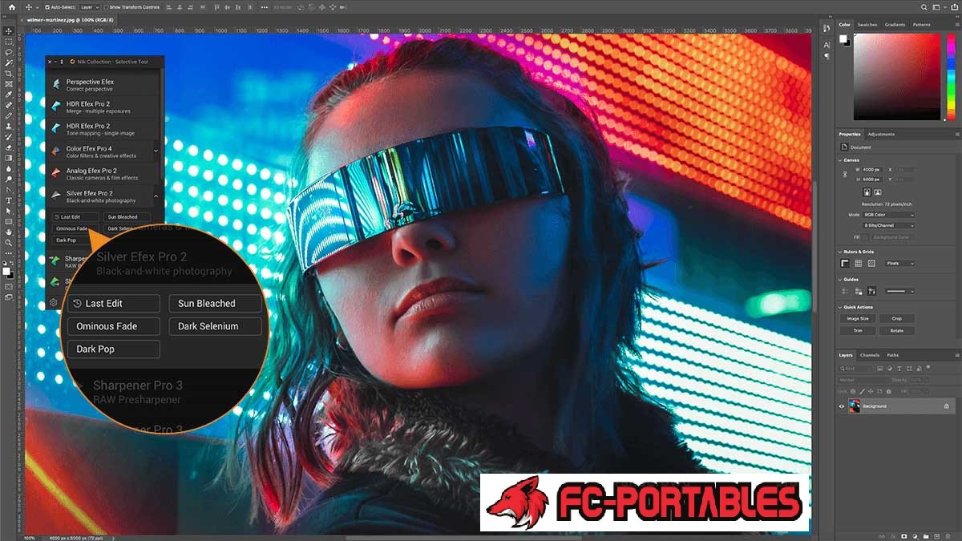Collapse Silver Efex Pro 2 presets chevron
The image size is (962, 541).
click(156, 195)
